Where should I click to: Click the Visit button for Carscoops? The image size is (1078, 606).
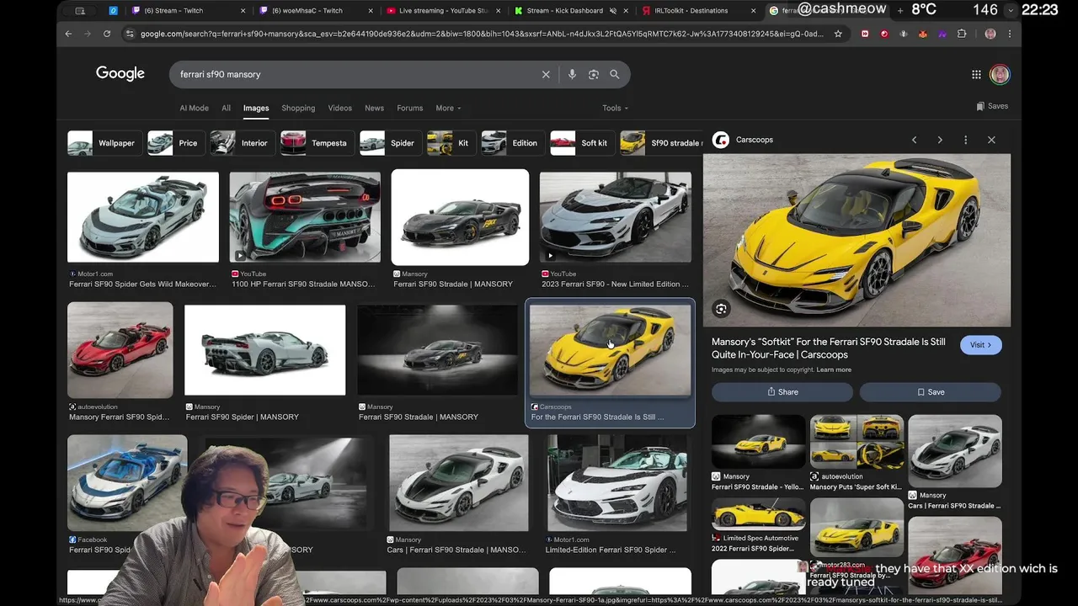click(980, 345)
